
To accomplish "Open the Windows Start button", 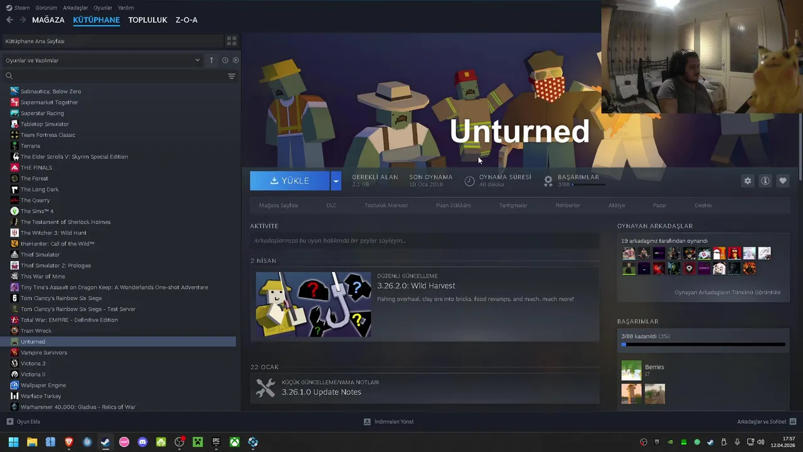I will (x=13, y=442).
